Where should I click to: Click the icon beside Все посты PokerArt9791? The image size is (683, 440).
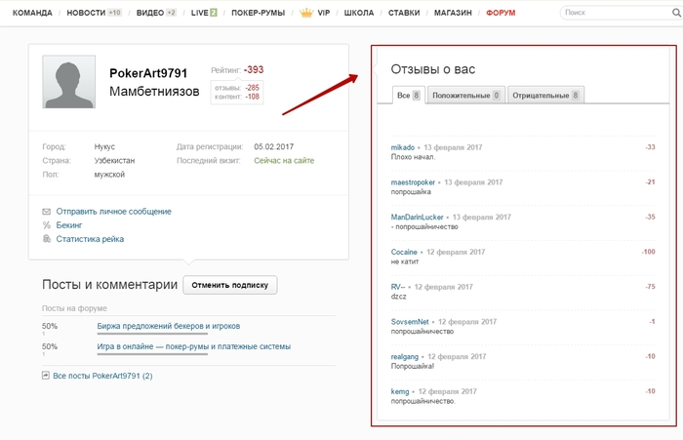45,375
